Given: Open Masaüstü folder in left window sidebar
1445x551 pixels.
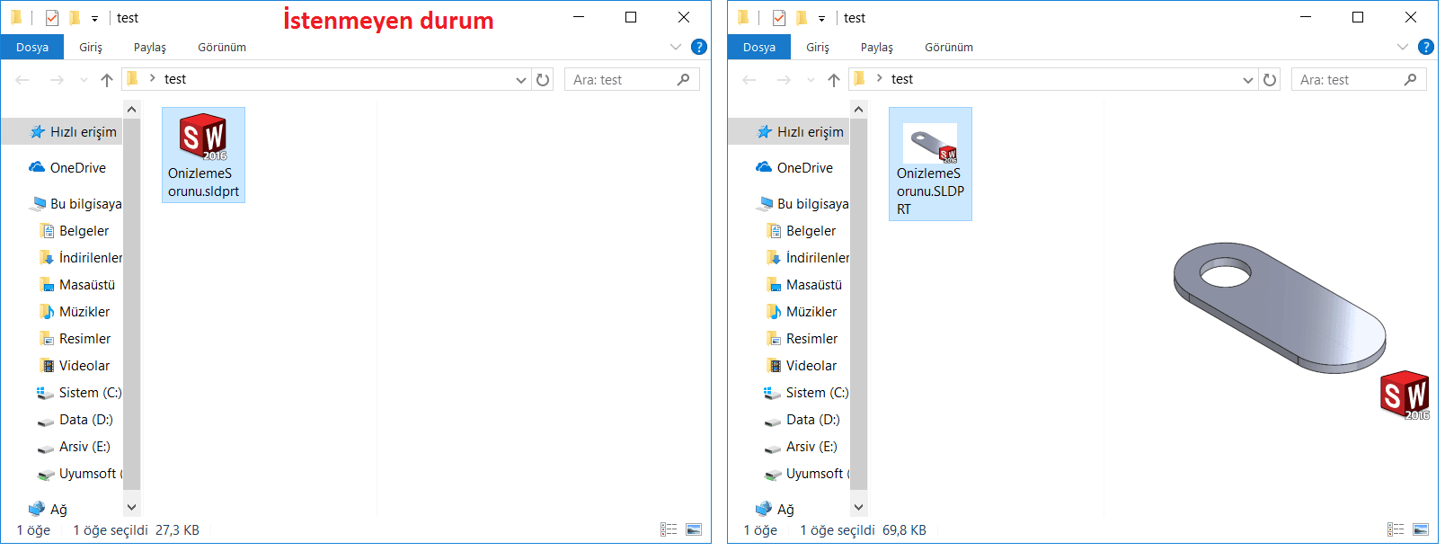Looking at the screenshot, I should pos(77,285).
